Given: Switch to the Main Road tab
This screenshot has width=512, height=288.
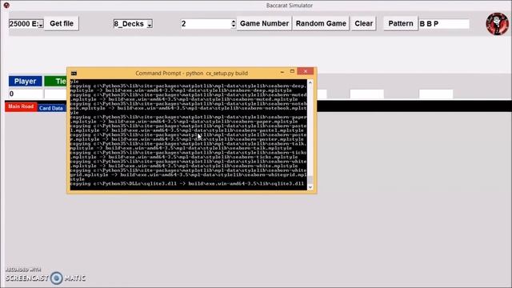Looking at the screenshot, I should point(21,106).
